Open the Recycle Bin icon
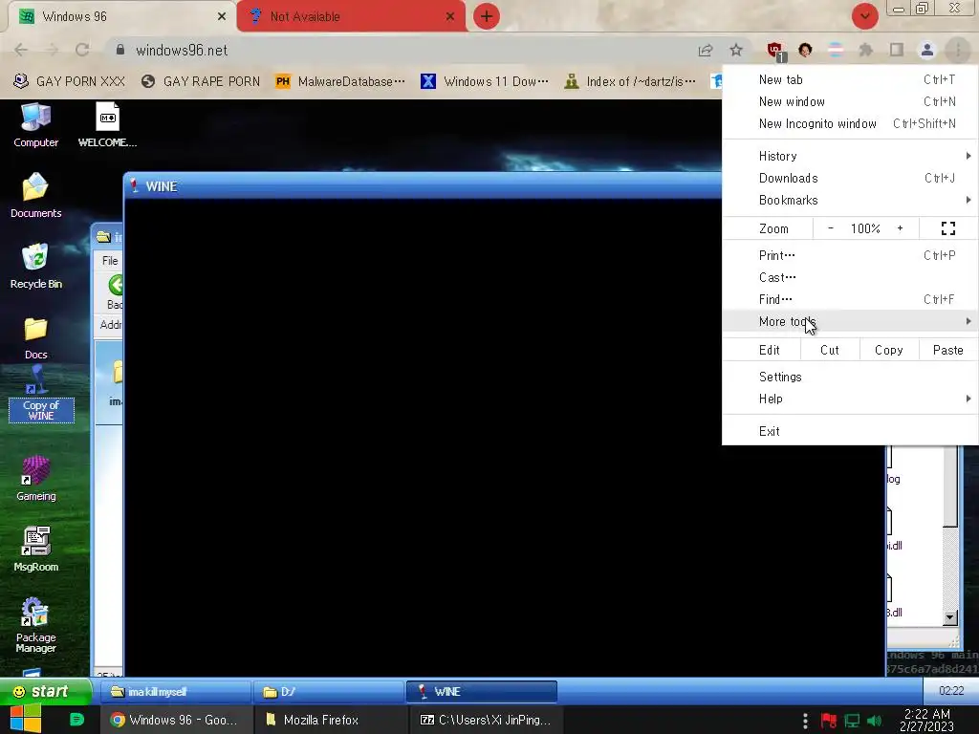Screen dimensions: 979x734 35,266
